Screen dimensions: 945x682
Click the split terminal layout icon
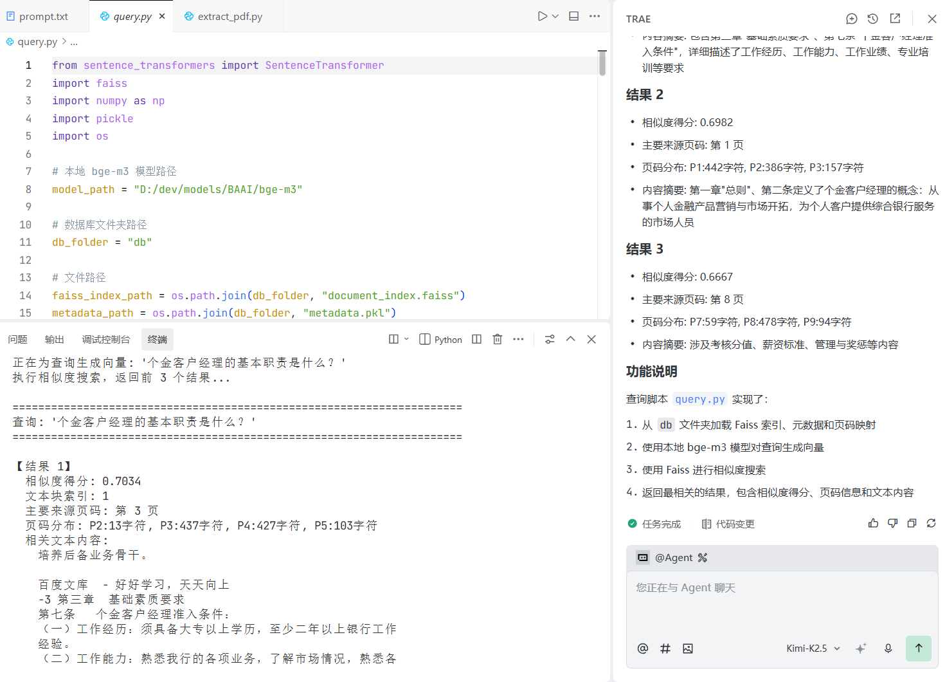394,339
